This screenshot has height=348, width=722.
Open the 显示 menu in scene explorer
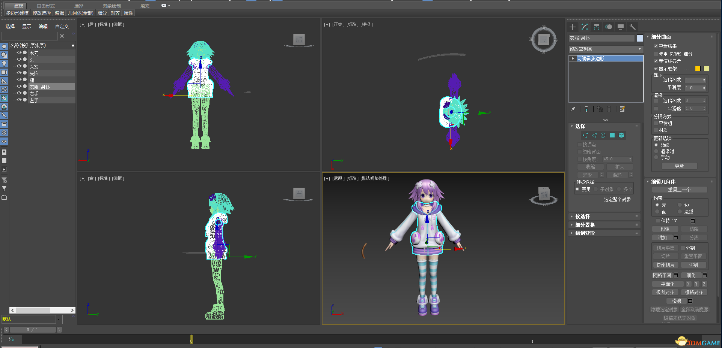27,26
